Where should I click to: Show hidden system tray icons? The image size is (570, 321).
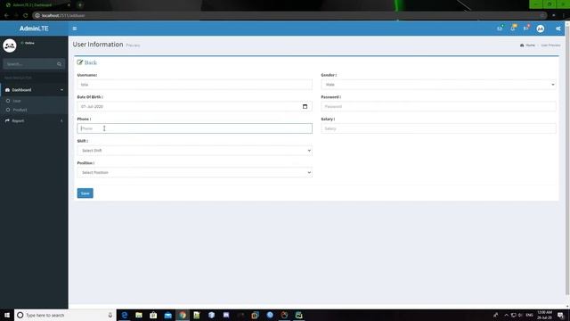506,315
